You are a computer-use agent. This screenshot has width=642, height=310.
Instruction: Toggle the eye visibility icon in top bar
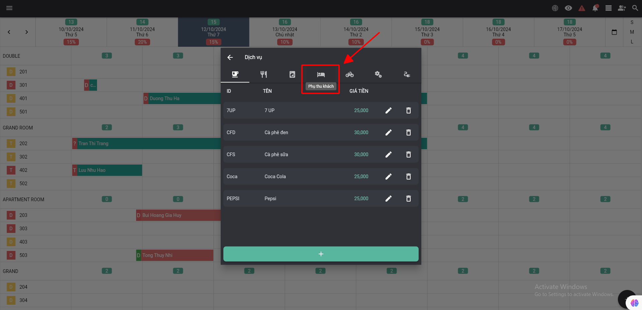pyautogui.click(x=568, y=8)
